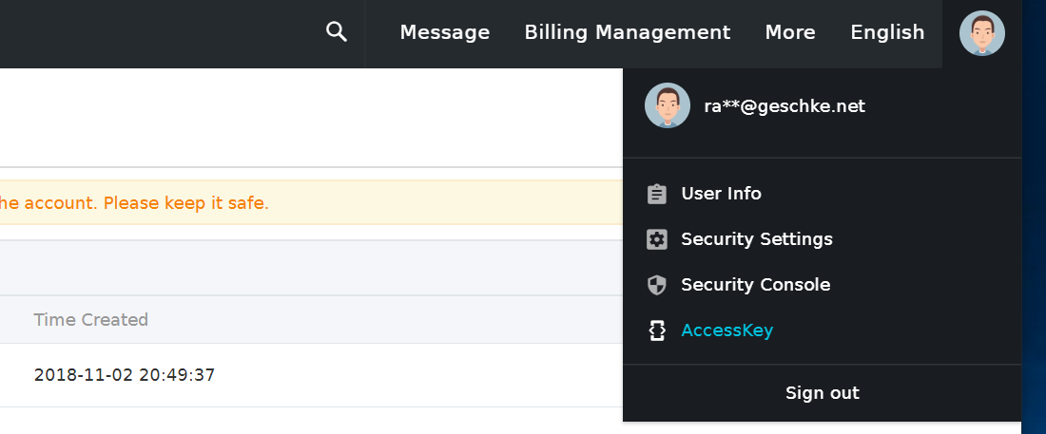Viewport: 1046px width, 434px height.
Task: Click the Security Settings gear icon
Action: point(657,239)
